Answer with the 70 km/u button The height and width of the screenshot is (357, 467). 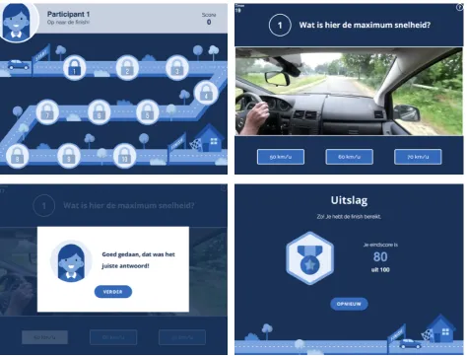point(418,157)
